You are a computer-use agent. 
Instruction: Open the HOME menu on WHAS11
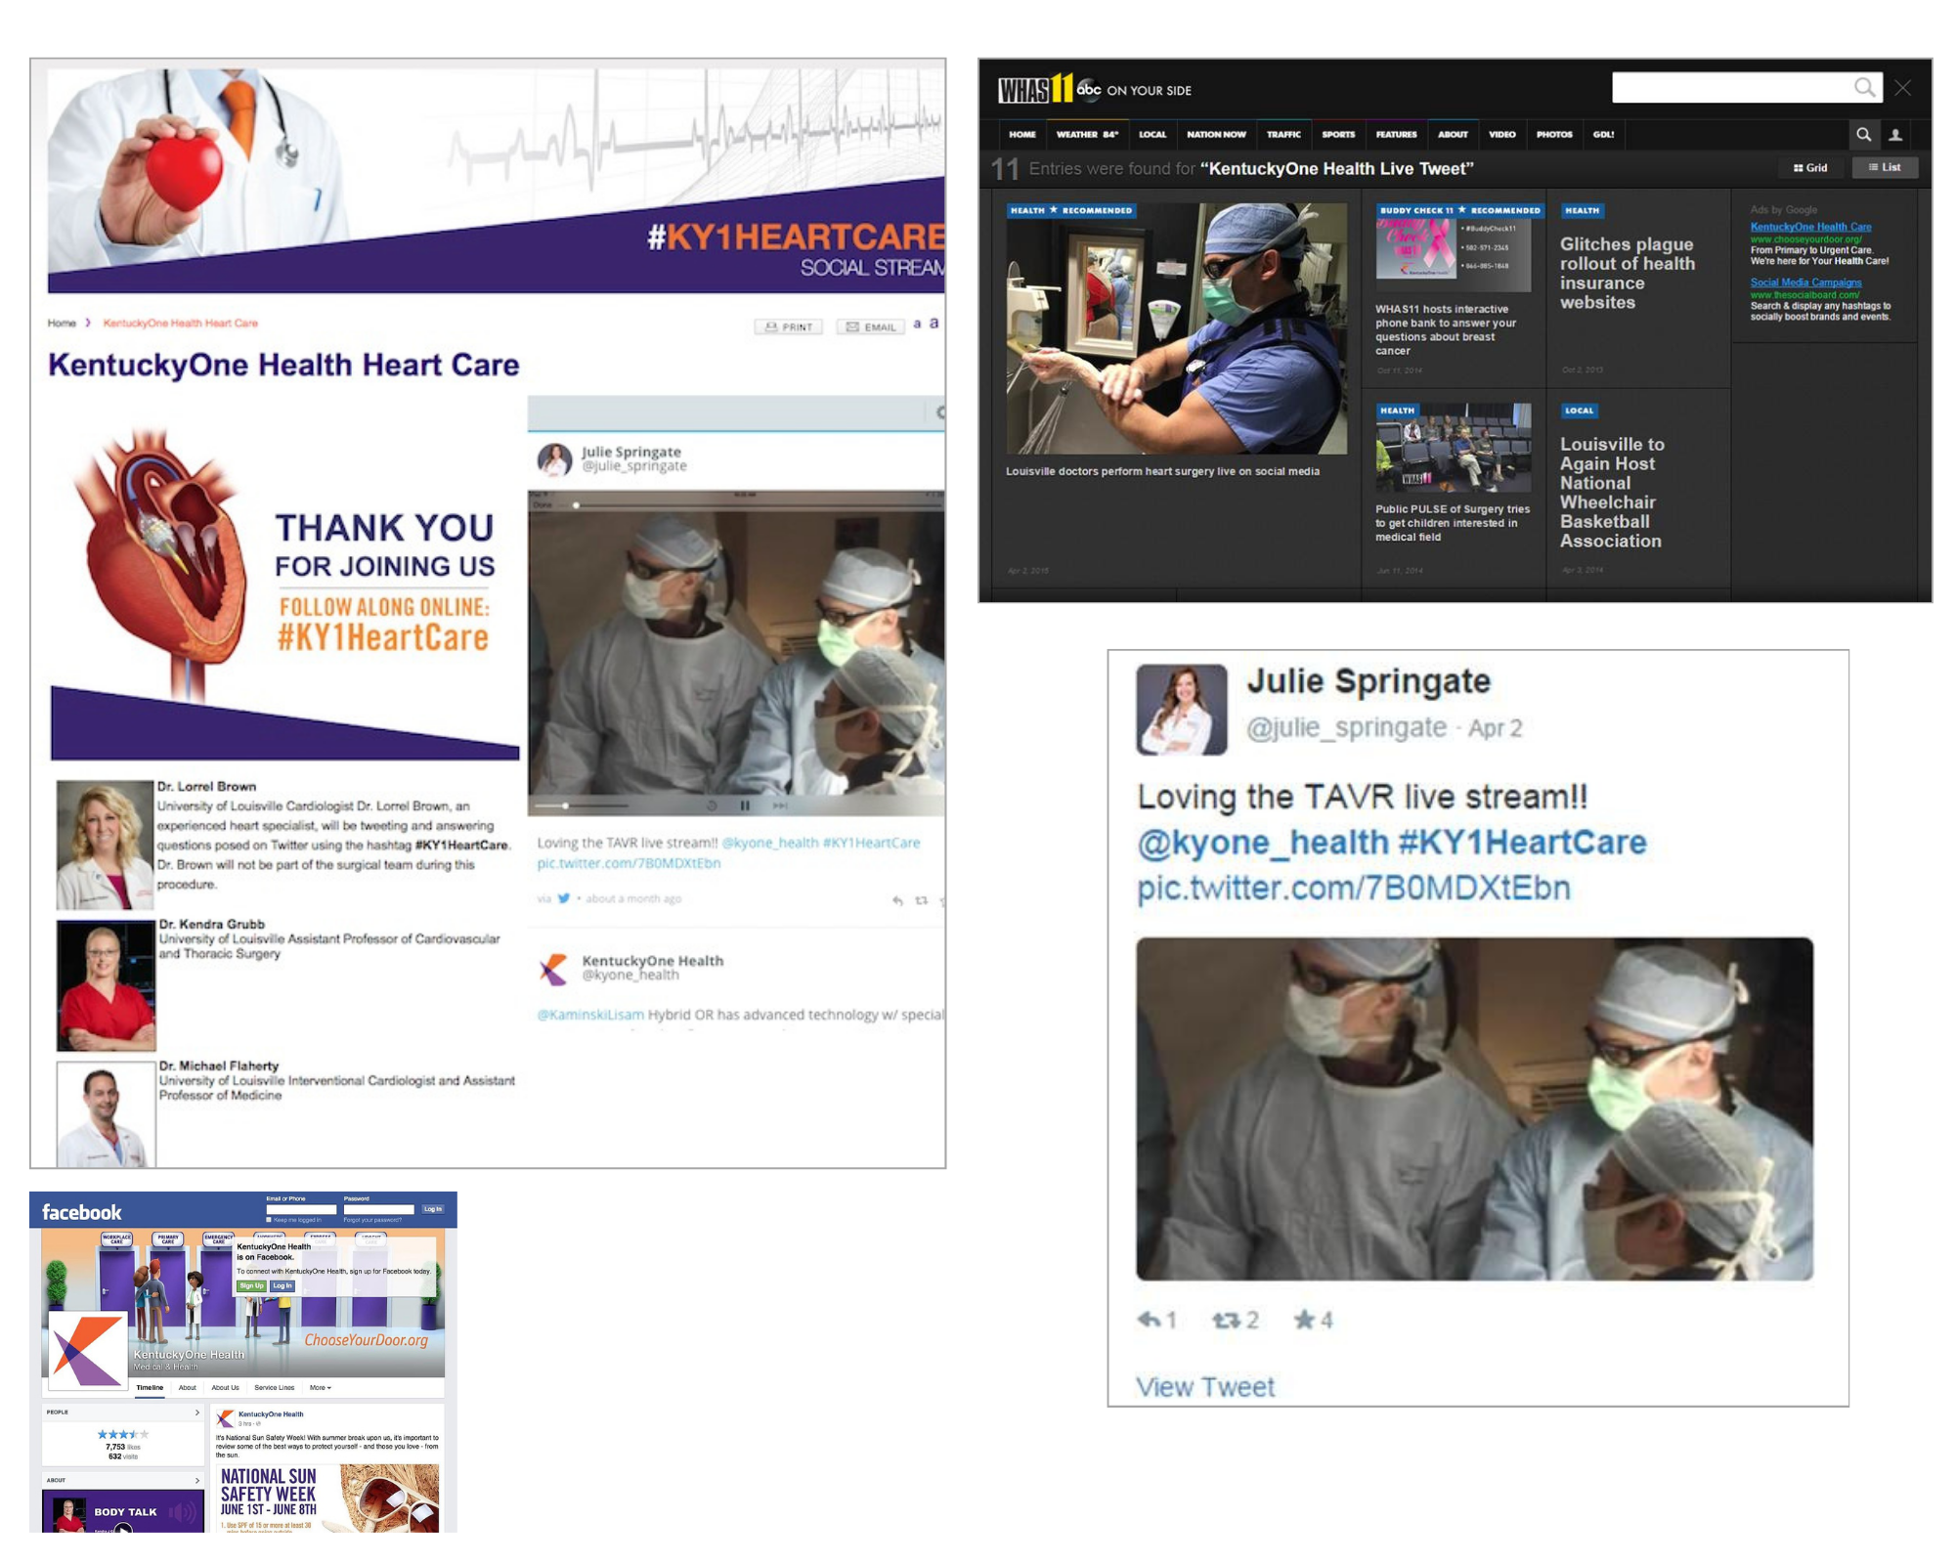point(1022,135)
